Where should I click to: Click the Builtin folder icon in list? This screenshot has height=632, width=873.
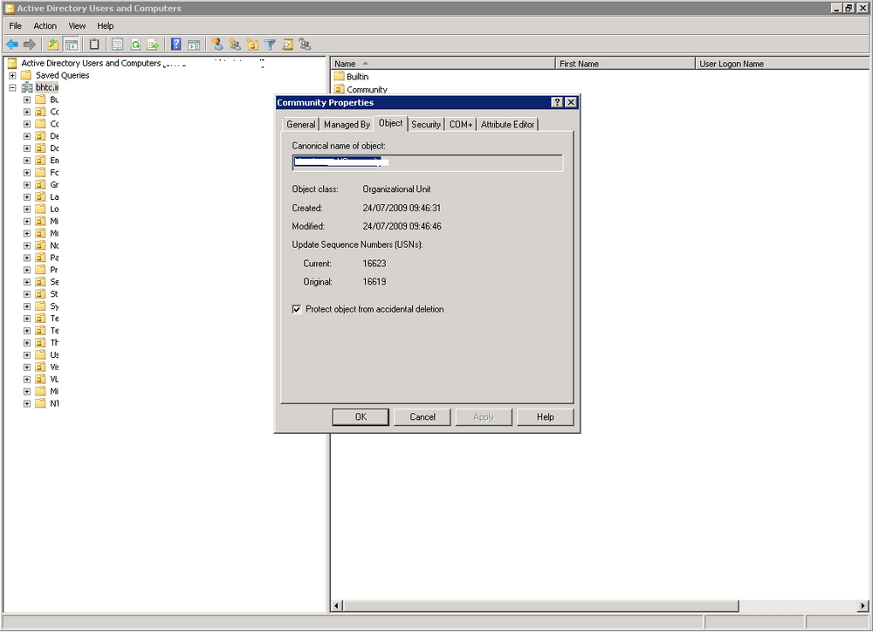pos(339,76)
